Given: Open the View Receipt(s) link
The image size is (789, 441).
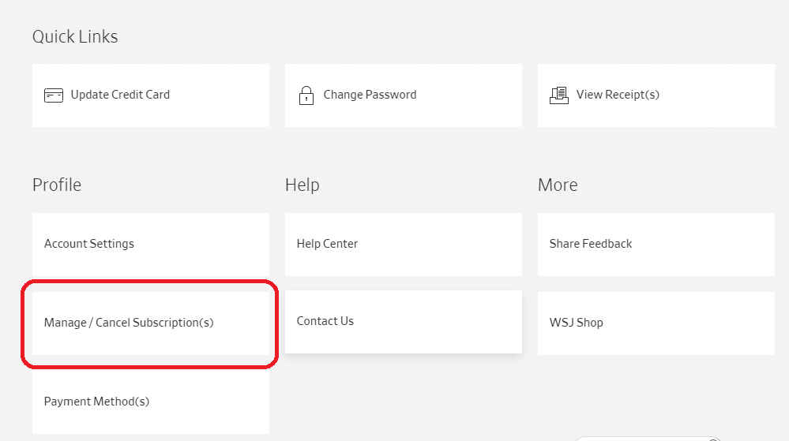Looking at the screenshot, I should click(618, 95).
